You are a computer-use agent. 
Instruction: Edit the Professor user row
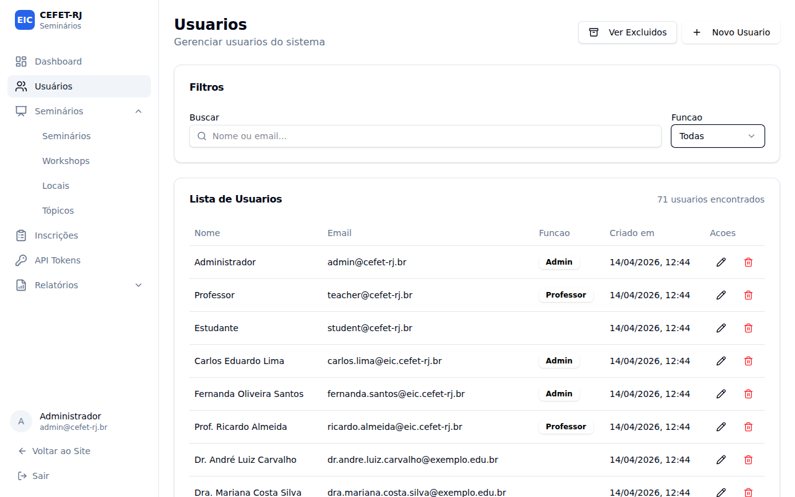pyautogui.click(x=721, y=295)
